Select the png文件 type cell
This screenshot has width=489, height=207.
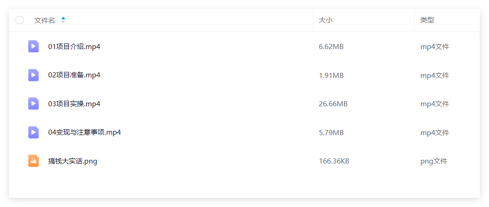pos(434,161)
